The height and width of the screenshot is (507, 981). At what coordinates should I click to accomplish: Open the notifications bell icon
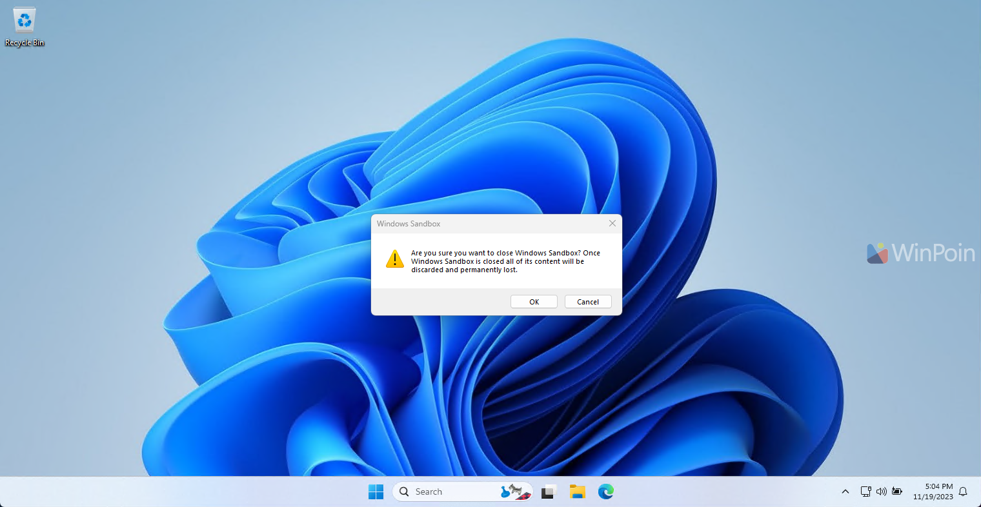963,492
